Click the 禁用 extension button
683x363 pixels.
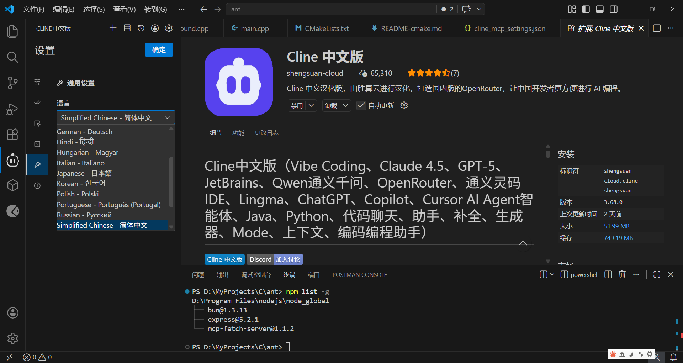point(297,105)
